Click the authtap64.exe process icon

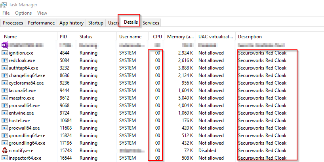4,68
